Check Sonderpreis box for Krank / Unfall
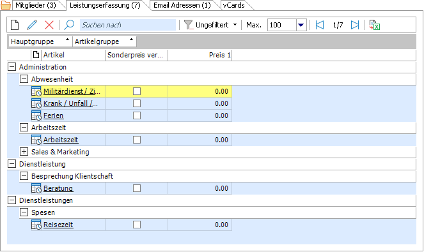The image size is (424, 252). 137,103
